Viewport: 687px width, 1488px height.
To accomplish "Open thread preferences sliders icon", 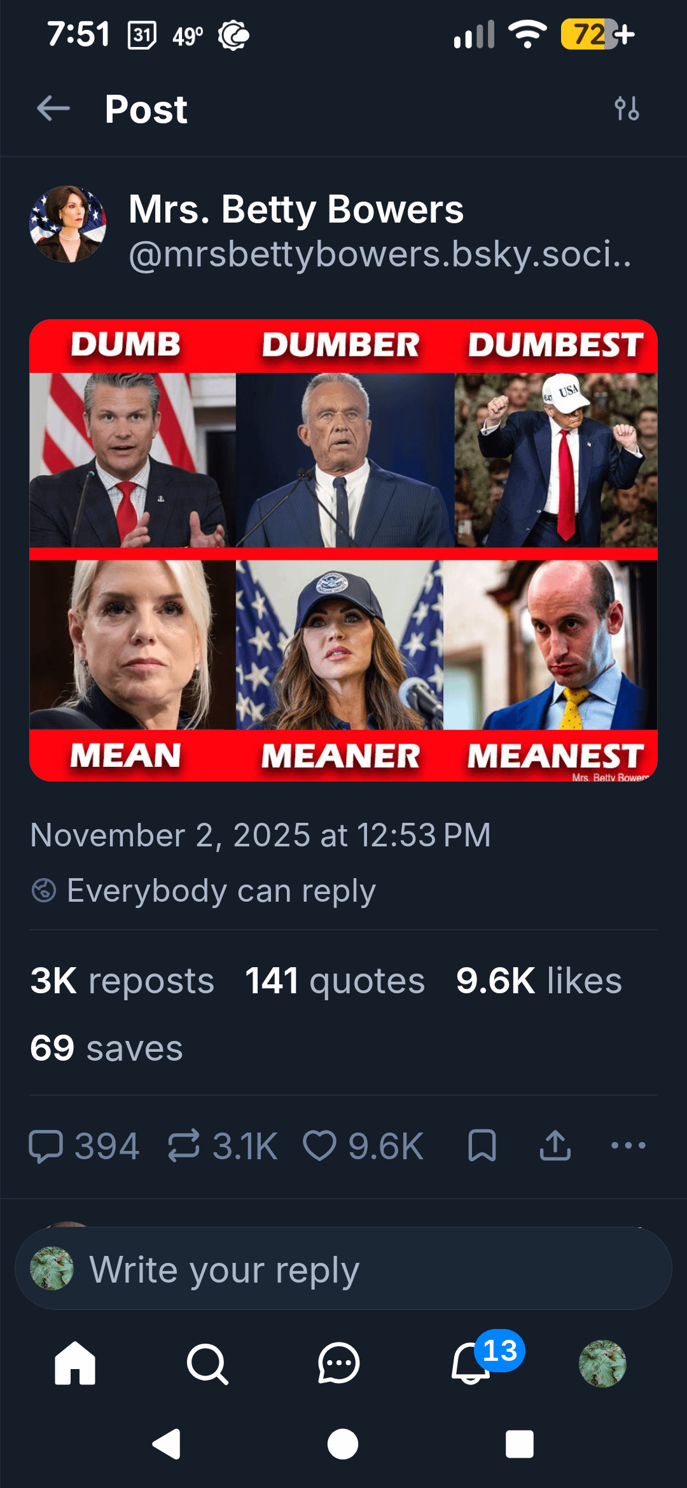I will (x=627, y=109).
